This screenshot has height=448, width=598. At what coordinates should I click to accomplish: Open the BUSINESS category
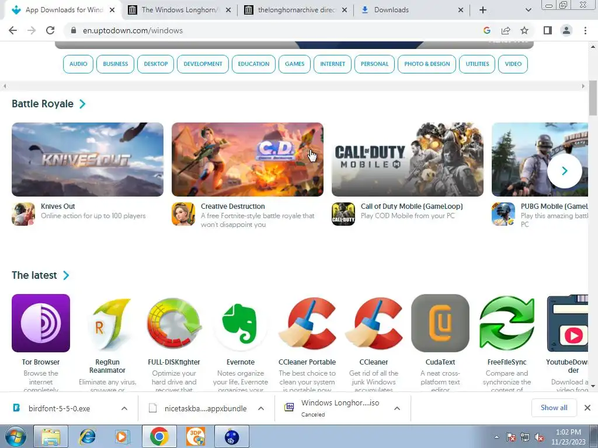[115, 64]
